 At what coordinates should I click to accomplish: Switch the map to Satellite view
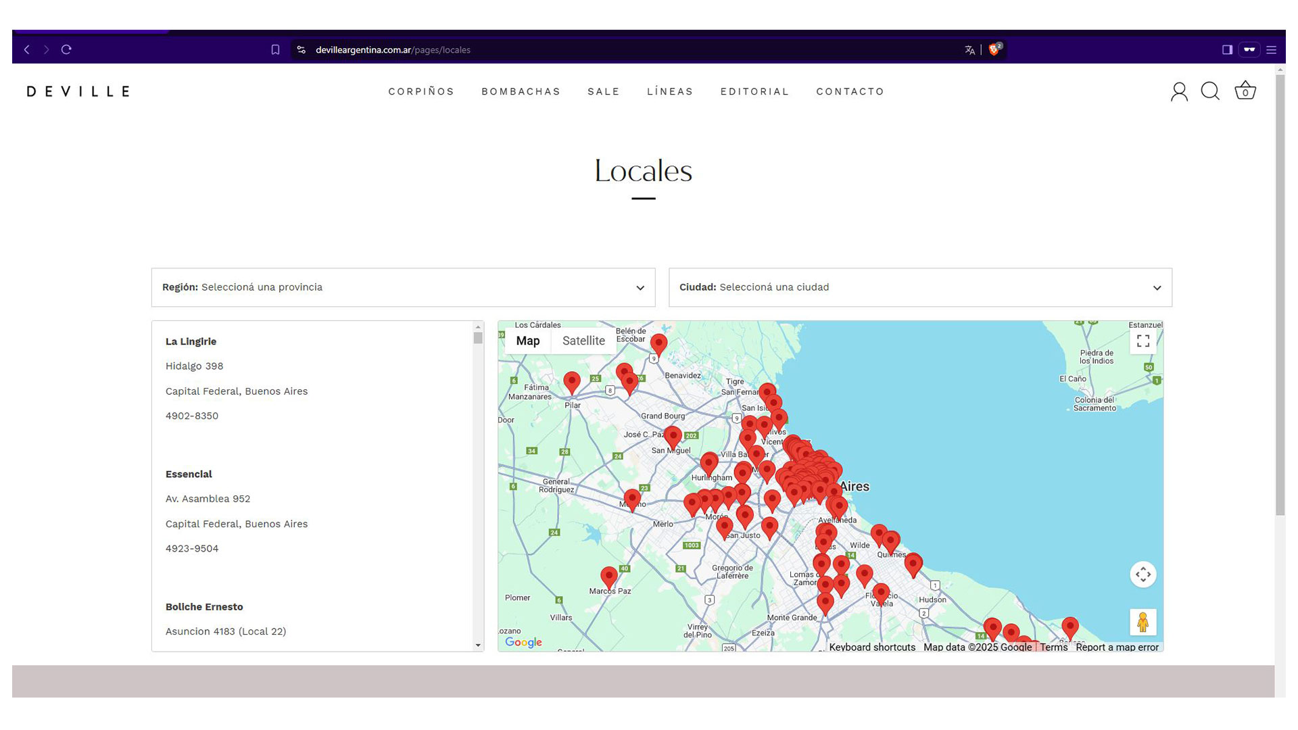click(x=583, y=341)
